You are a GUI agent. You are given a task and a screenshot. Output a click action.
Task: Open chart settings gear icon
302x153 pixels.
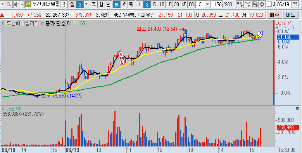point(262,4)
